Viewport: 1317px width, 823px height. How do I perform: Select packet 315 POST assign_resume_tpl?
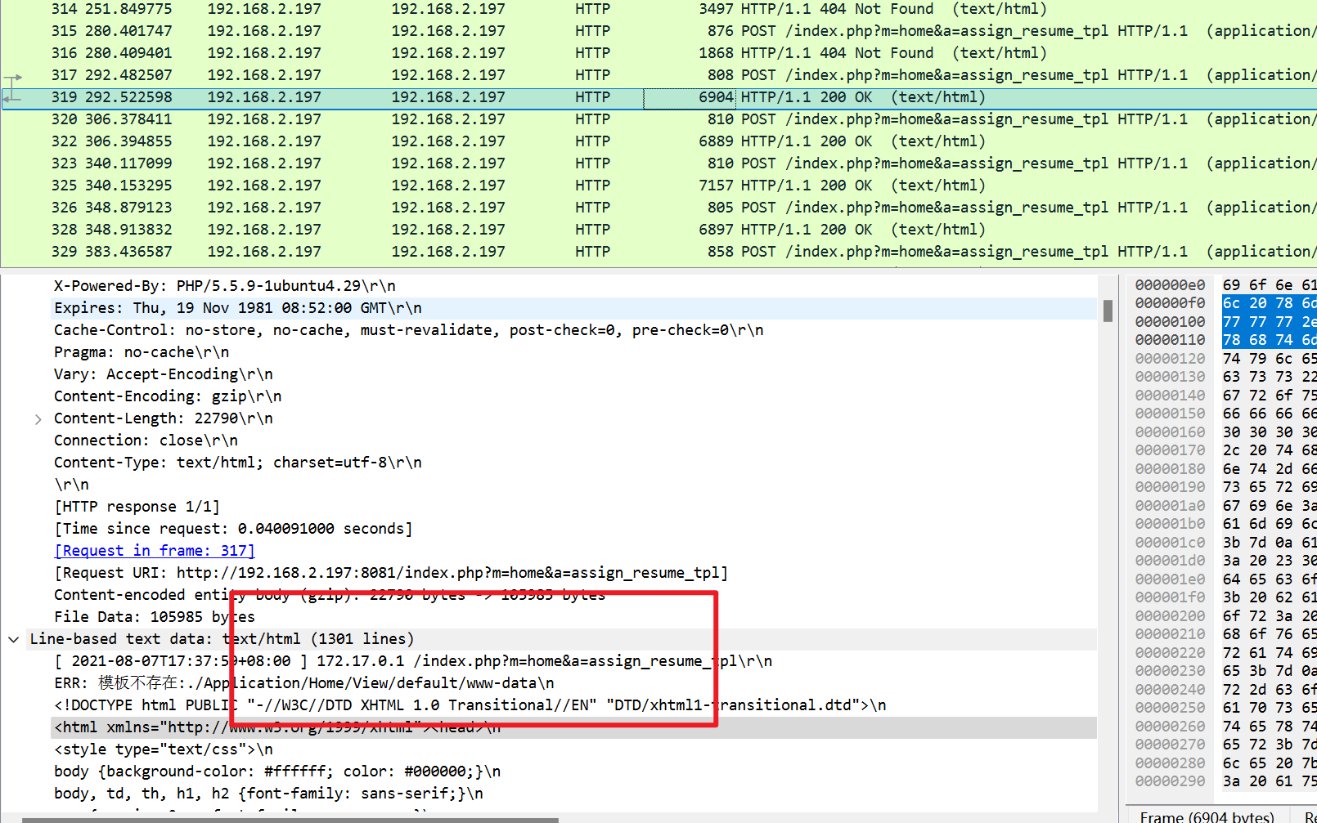click(658, 31)
